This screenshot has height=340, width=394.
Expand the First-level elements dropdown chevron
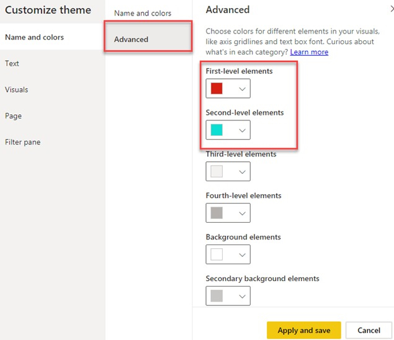[x=243, y=89]
